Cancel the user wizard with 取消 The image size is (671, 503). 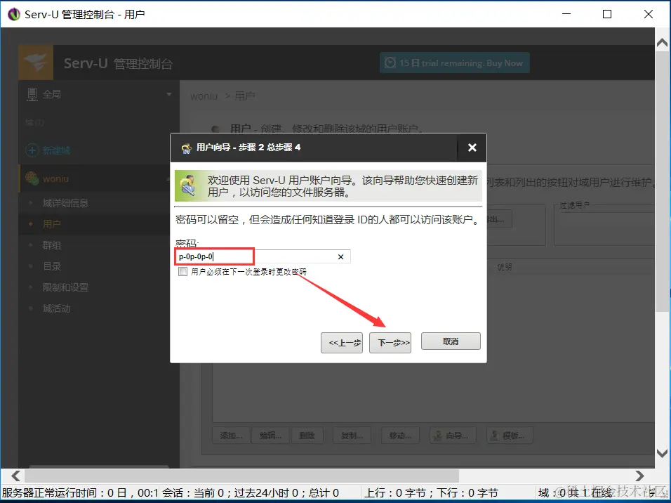click(x=451, y=341)
